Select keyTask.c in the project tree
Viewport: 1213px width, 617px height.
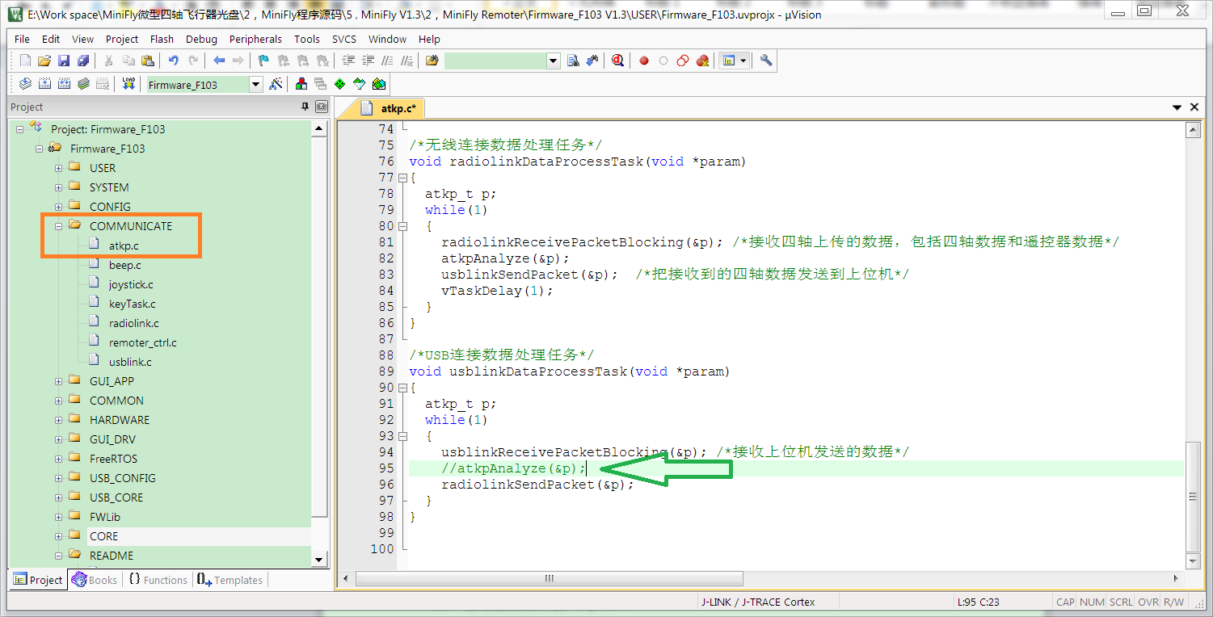click(132, 304)
